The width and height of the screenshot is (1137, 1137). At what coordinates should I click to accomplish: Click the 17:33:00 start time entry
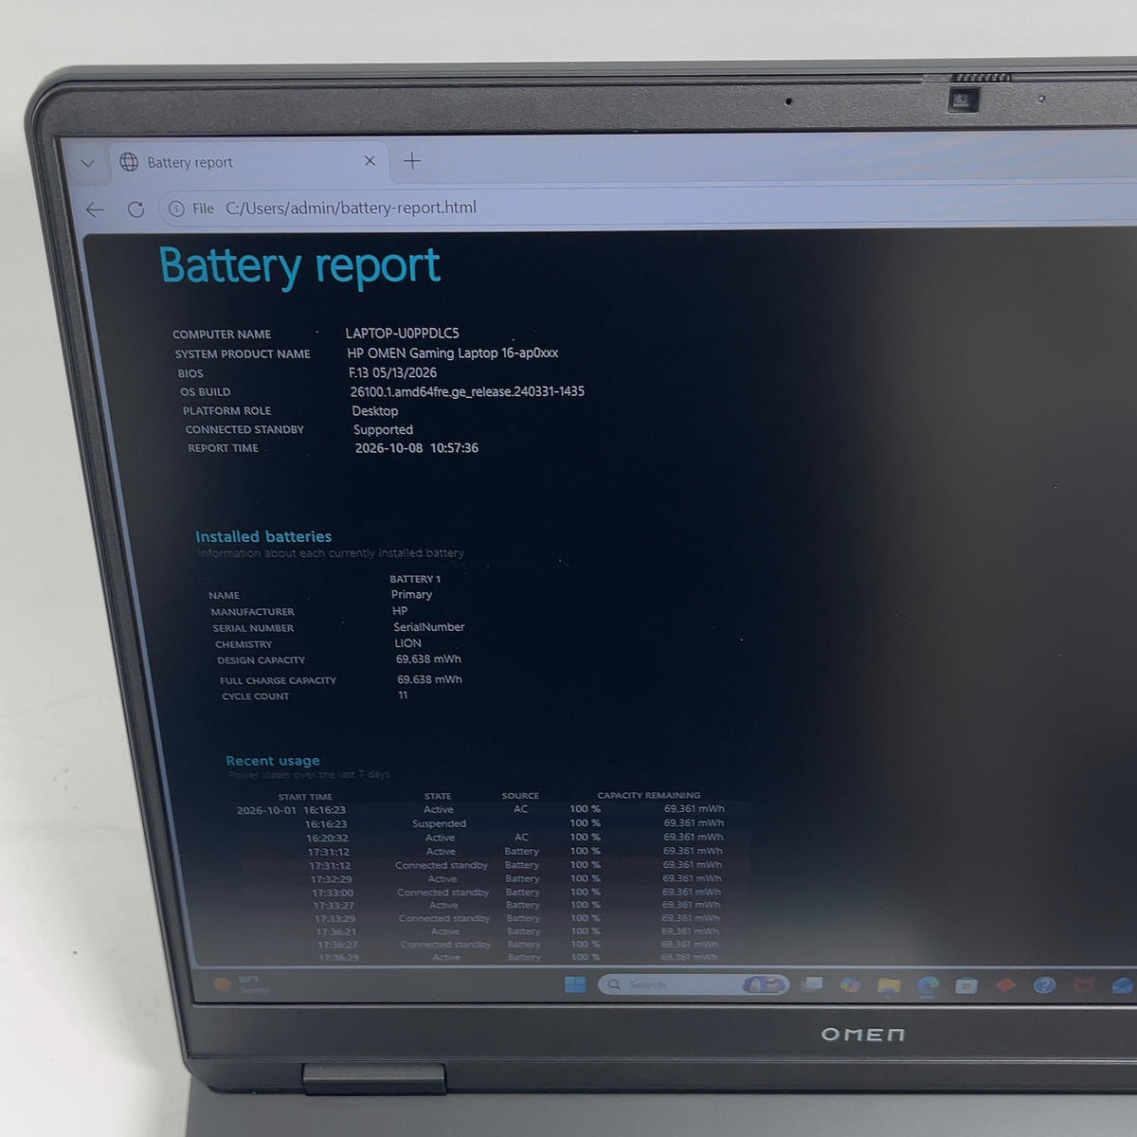click(x=333, y=893)
